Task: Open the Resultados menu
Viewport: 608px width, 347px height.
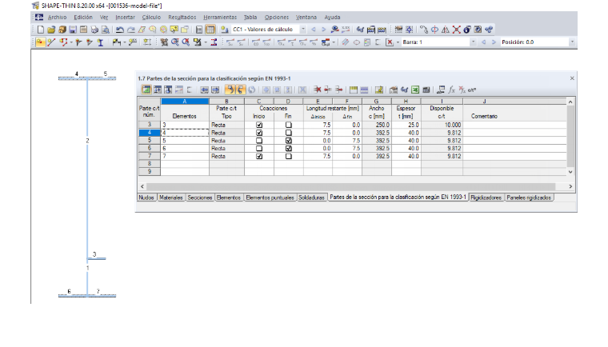Action: (182, 18)
